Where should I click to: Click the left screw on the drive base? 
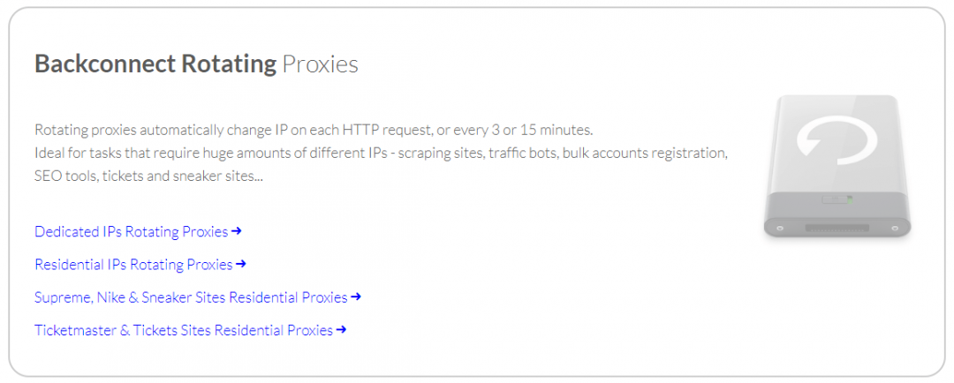(x=780, y=227)
